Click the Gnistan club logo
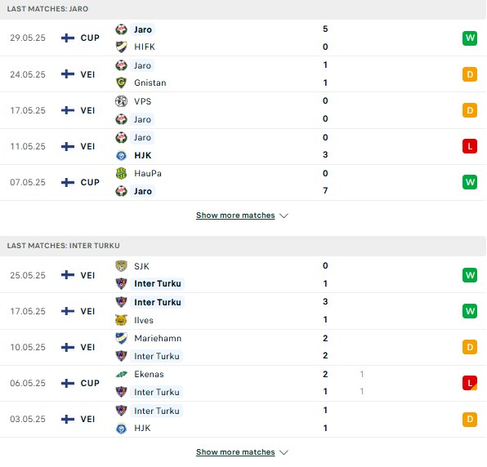487x467 pixels. click(121, 82)
